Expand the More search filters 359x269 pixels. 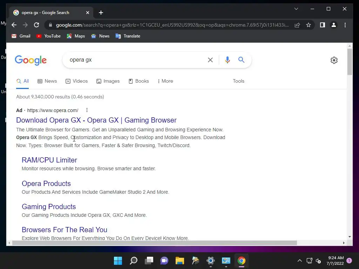point(165,81)
